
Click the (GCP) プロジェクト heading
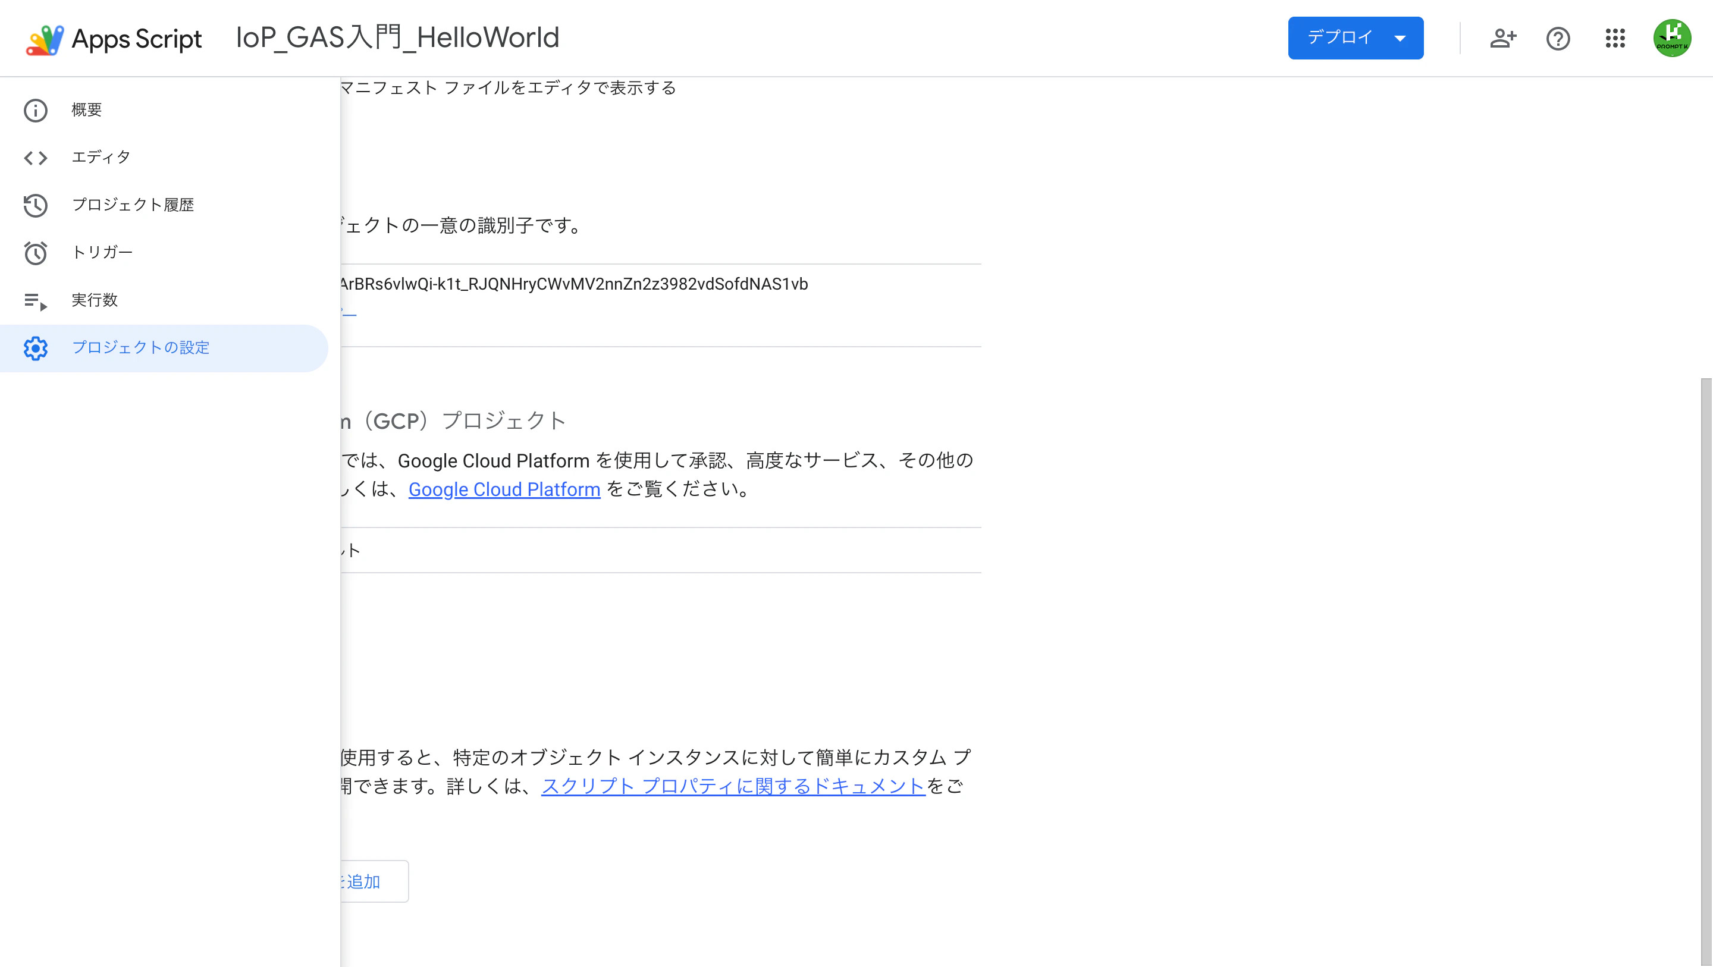tap(453, 421)
